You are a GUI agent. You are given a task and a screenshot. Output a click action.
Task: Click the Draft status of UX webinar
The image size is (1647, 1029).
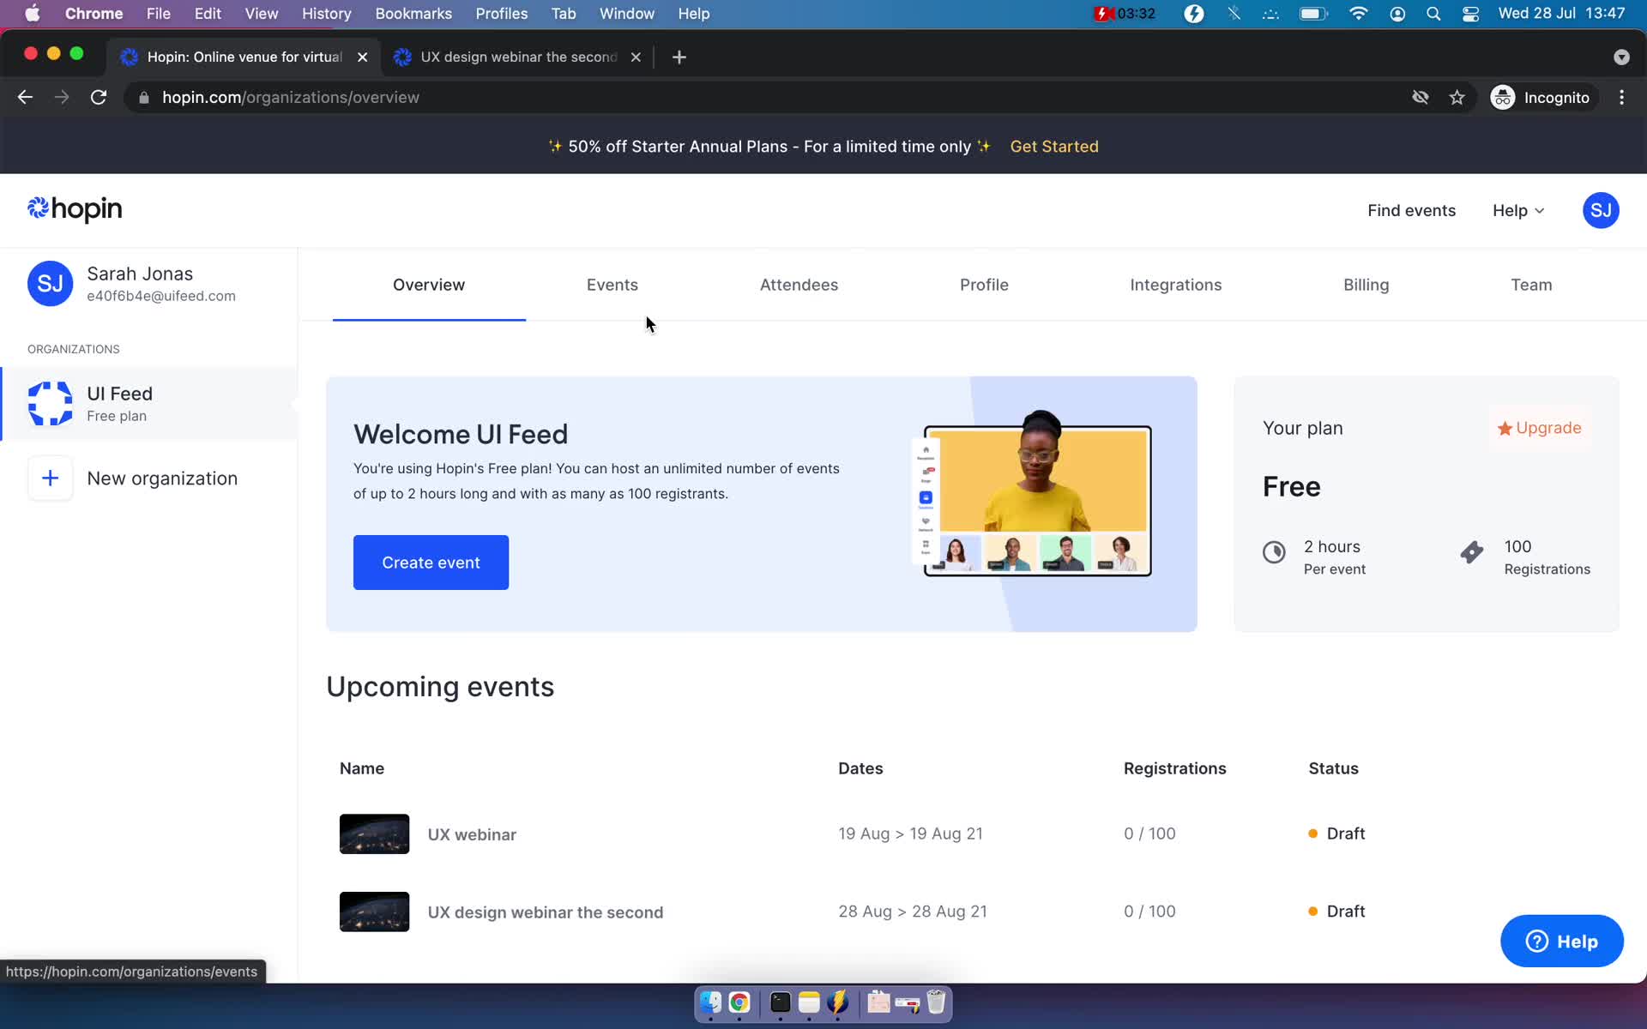[1336, 833]
